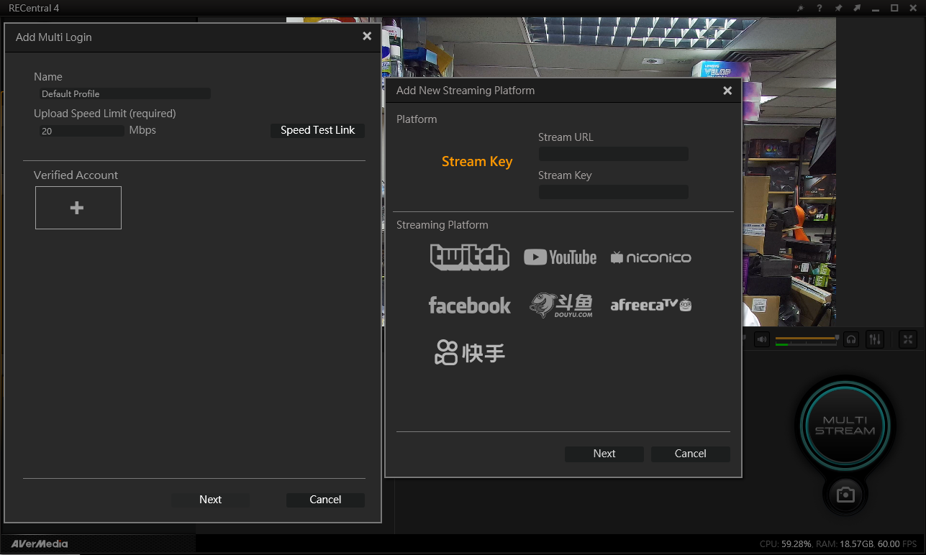The image size is (926, 555).
Task: Click the AVerMedia logo
Action: coord(40,543)
